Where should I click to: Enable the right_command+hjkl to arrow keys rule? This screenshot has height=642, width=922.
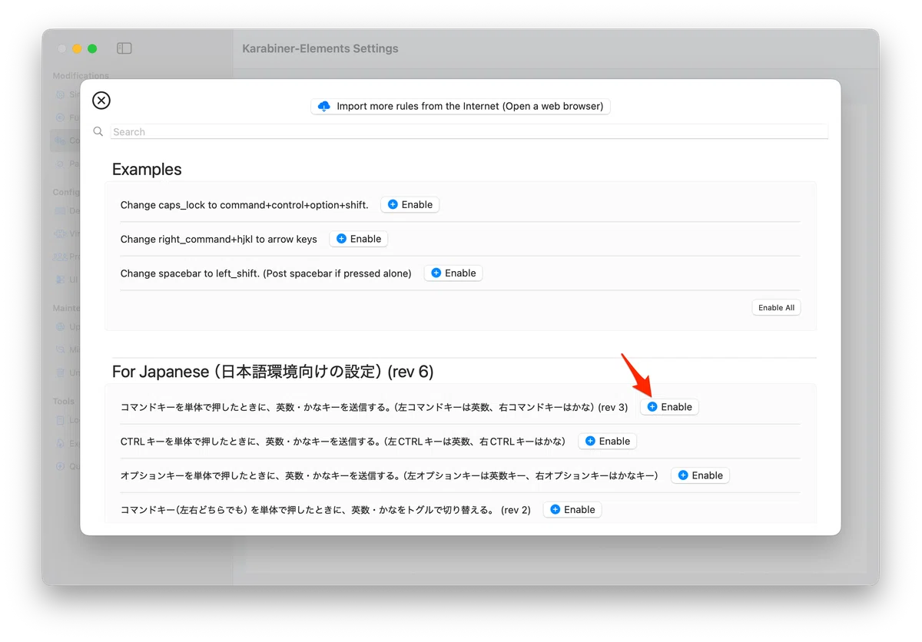(359, 239)
